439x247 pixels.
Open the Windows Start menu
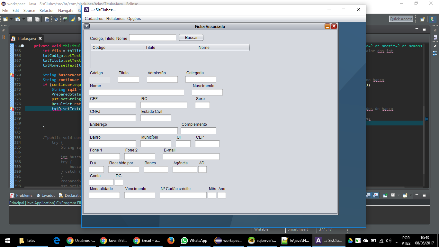(x=8, y=241)
